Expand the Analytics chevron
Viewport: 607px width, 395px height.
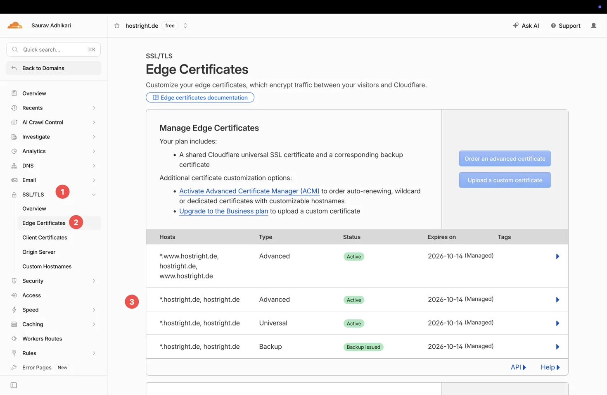(x=94, y=151)
